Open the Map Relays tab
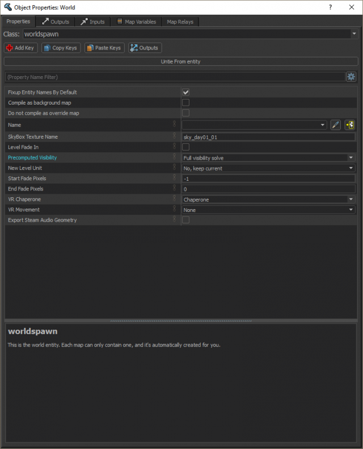 pyautogui.click(x=180, y=22)
